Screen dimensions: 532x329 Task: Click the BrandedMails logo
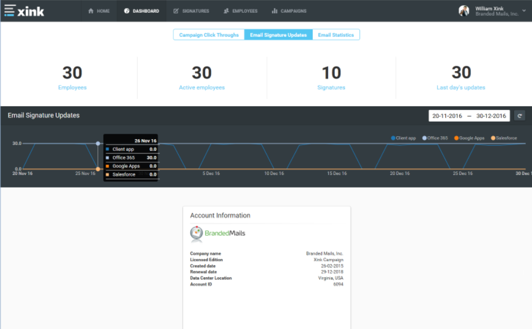pyautogui.click(x=218, y=233)
